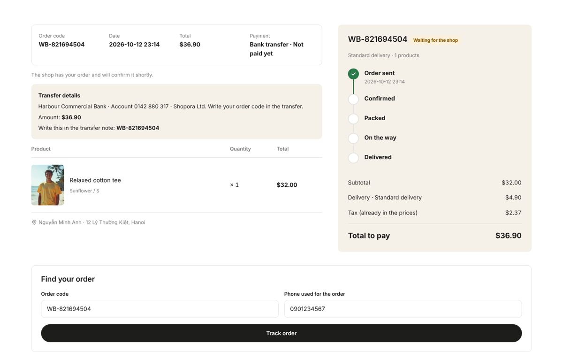Click the × 1 quantity cell

[234, 185]
